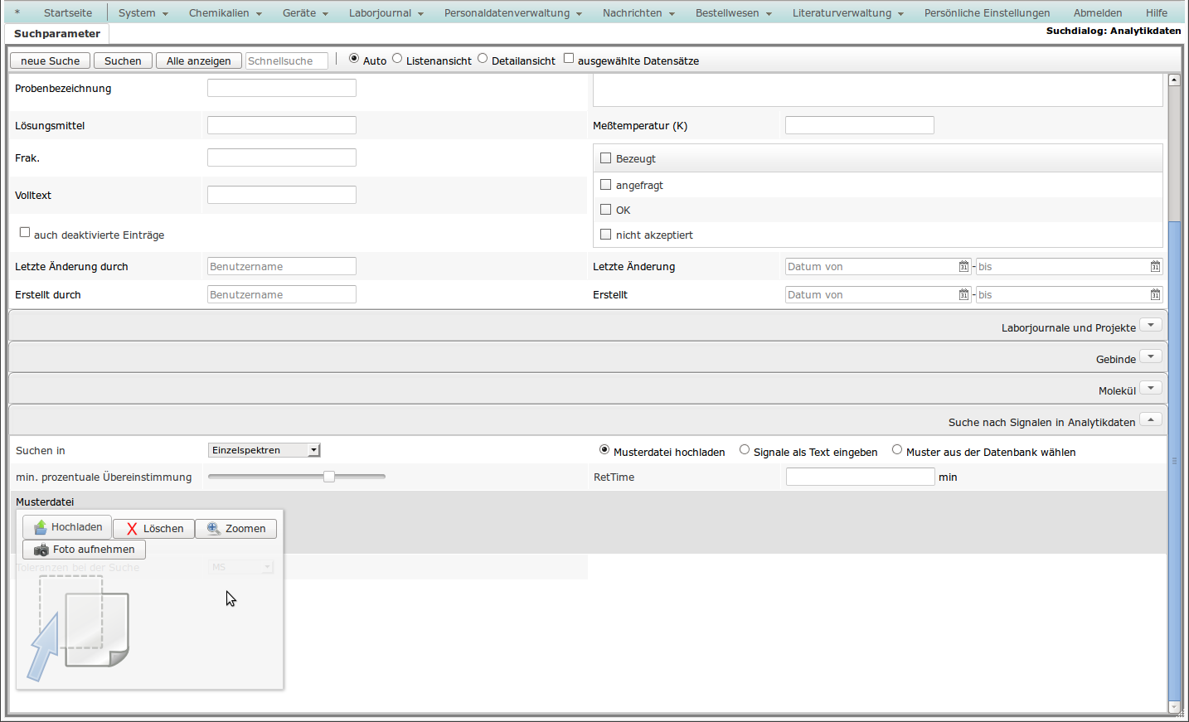Click the Alle anzeigen button
Screen dimensions: 1189x722
198,61
